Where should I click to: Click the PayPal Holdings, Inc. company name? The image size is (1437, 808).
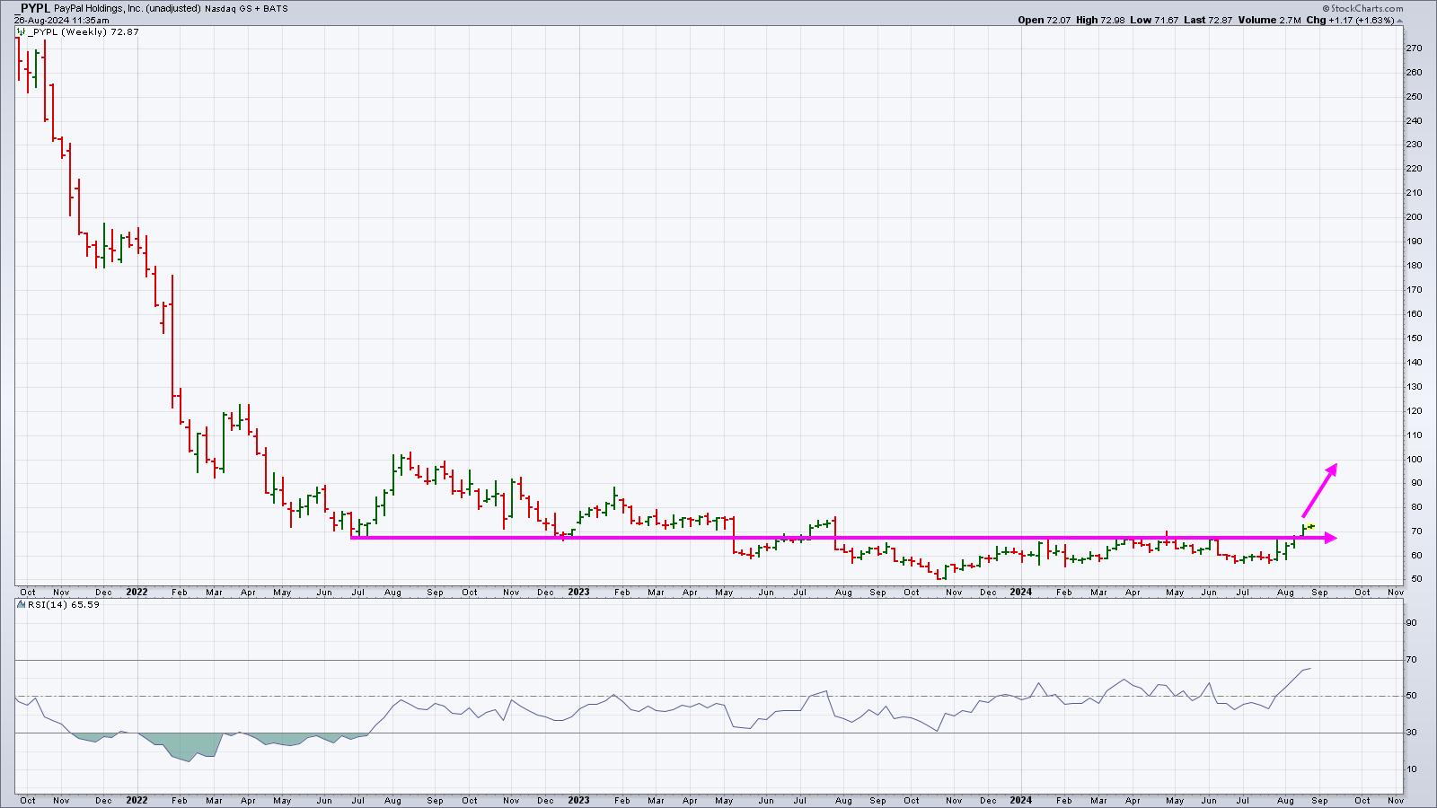click(98, 8)
